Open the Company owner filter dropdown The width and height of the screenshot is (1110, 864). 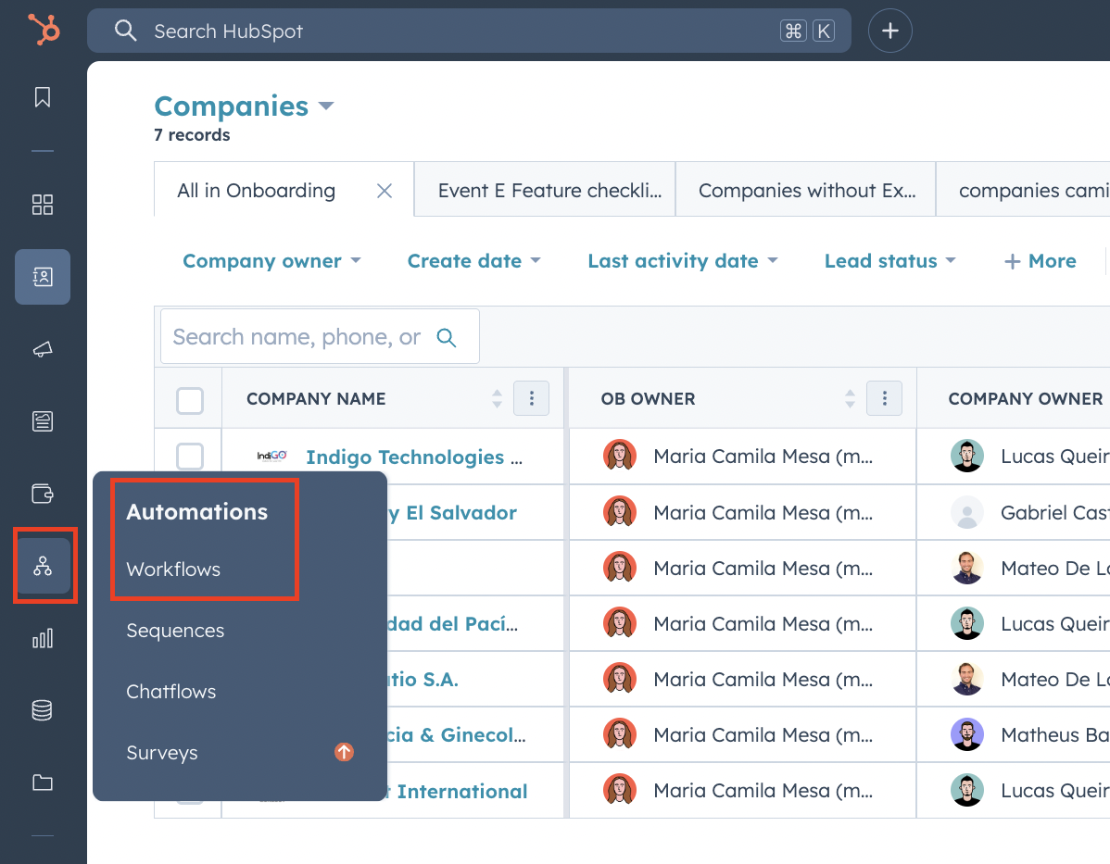(x=271, y=261)
